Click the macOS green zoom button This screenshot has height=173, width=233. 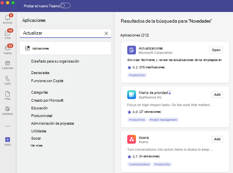(13, 3)
